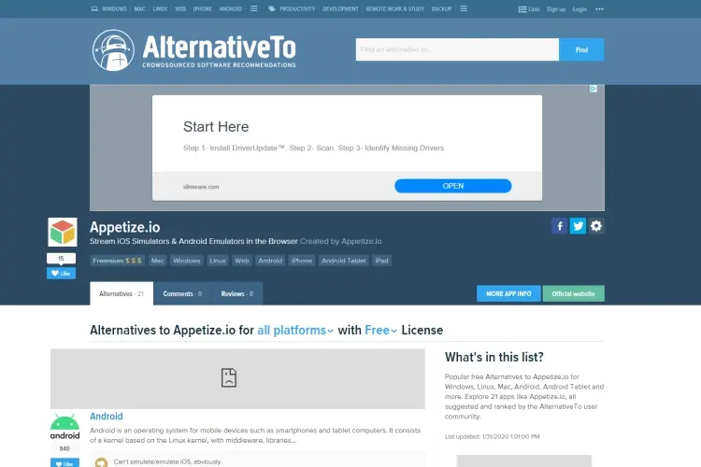Click the ad choices icon

click(x=594, y=89)
